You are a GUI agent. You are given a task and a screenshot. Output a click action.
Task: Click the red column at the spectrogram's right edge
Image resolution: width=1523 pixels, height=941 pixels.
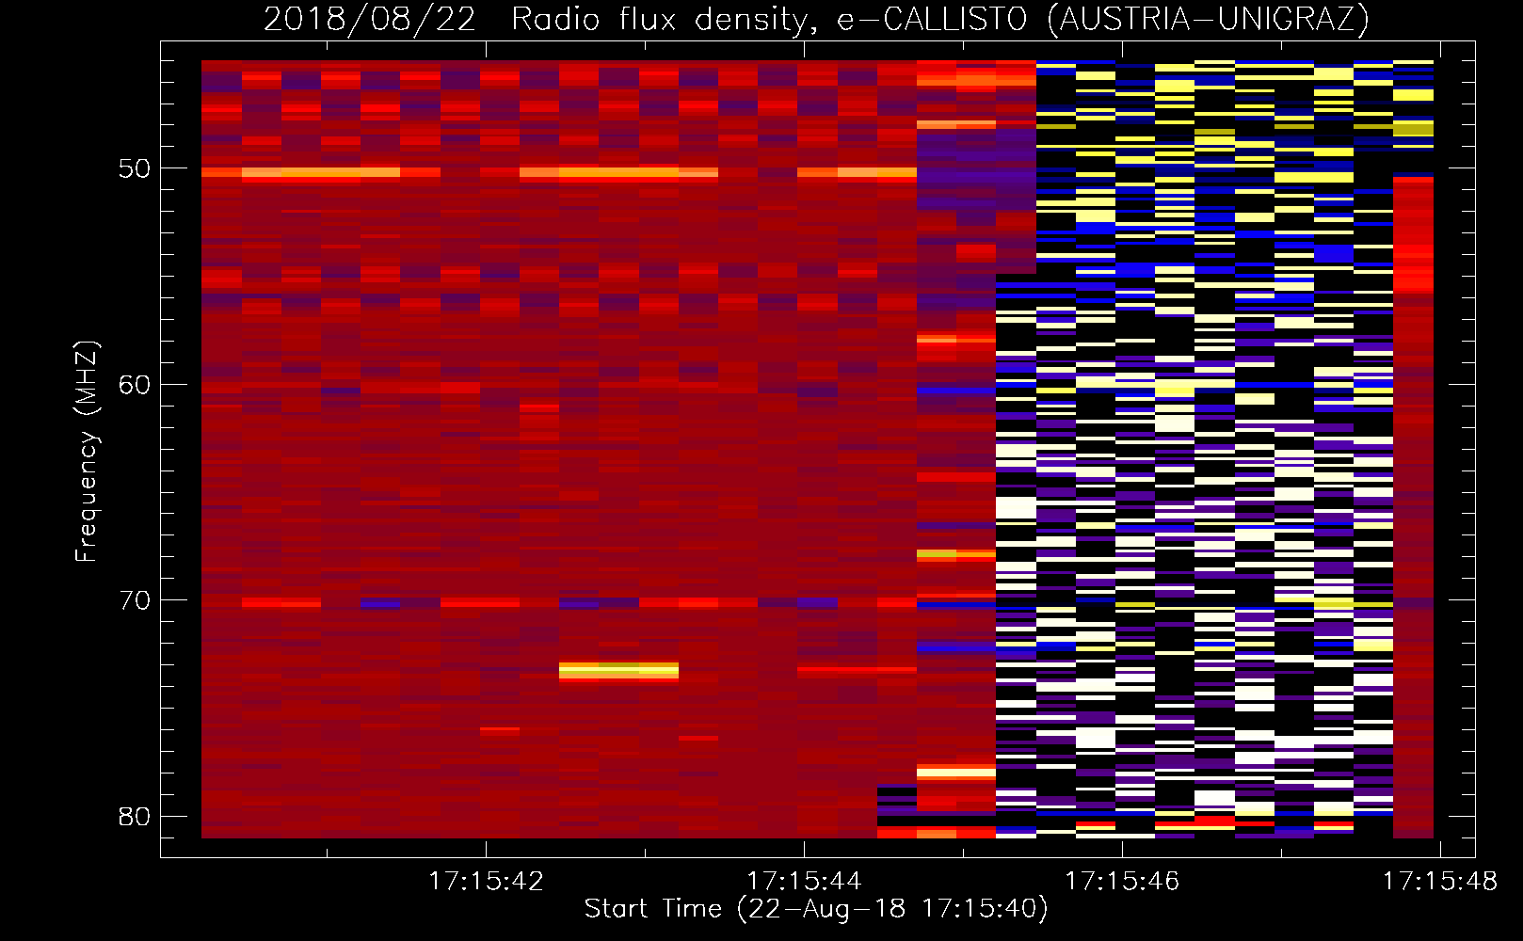(x=1413, y=506)
